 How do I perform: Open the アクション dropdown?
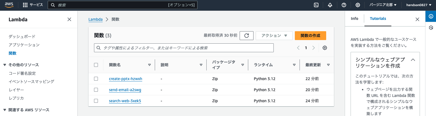[274, 36]
